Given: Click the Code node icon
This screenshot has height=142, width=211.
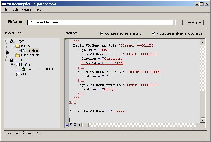Looking at the screenshot, I should point(12,60).
